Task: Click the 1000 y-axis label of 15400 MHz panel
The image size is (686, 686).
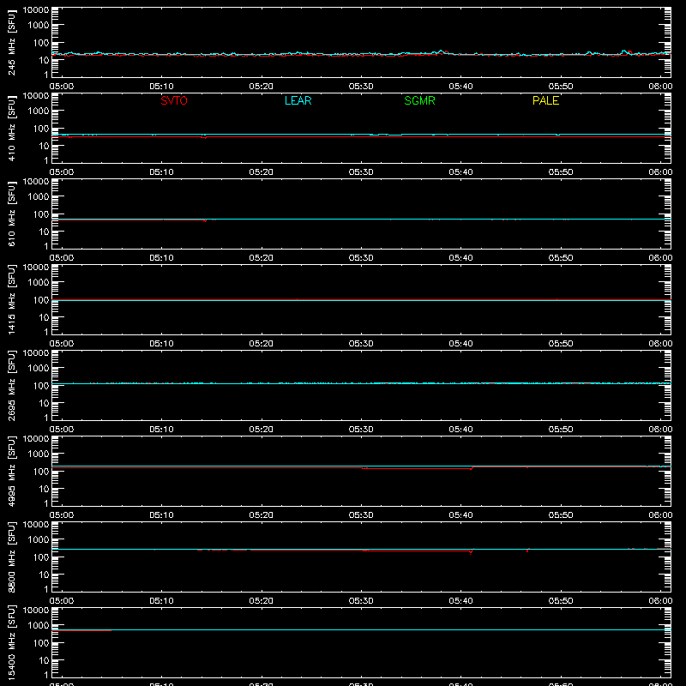Action: pos(39,626)
